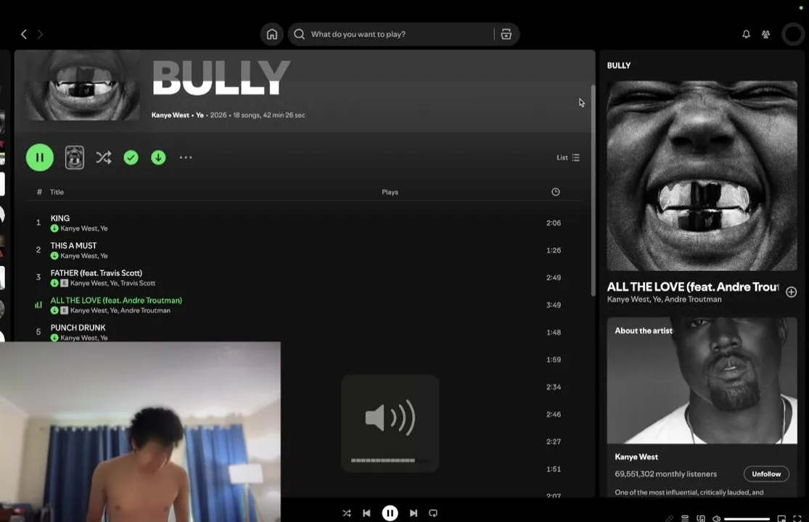This screenshot has width=809, height=522.
Task: Open Ye artist link in album header
Action: 200,115
